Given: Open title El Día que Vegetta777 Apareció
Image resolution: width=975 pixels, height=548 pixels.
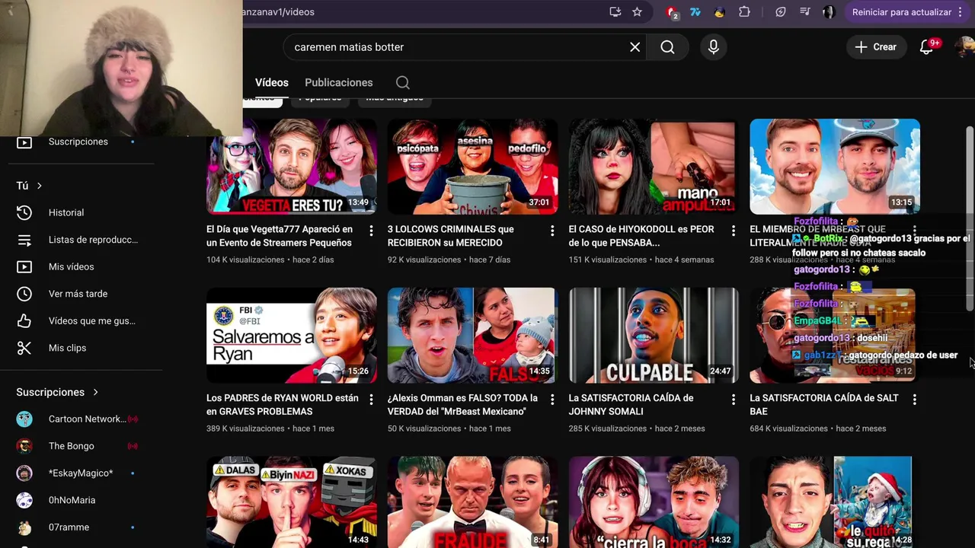Looking at the screenshot, I should click(280, 236).
